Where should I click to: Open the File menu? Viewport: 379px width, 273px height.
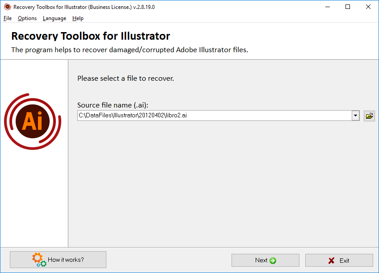8,18
